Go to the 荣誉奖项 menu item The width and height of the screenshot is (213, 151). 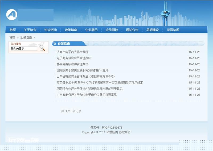click(173, 30)
